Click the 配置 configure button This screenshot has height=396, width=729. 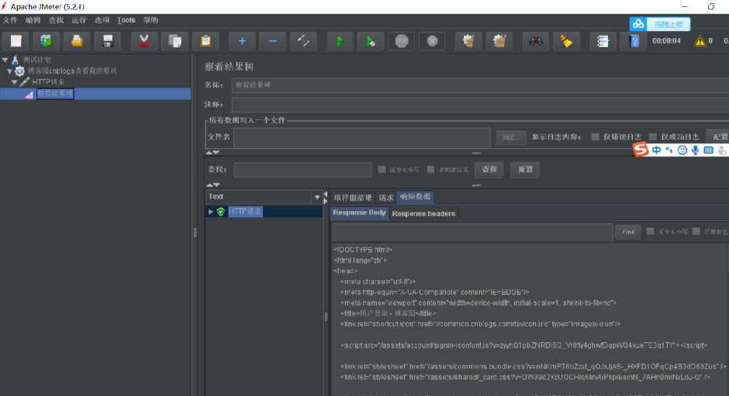point(719,137)
